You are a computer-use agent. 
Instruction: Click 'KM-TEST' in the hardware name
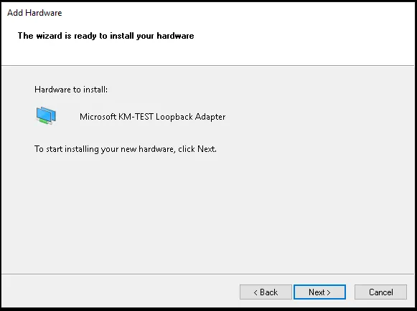click(136, 117)
